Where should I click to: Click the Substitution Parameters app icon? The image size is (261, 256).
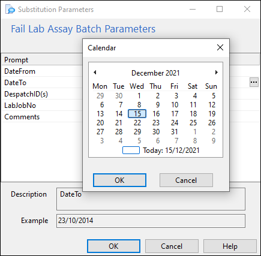[10, 10]
